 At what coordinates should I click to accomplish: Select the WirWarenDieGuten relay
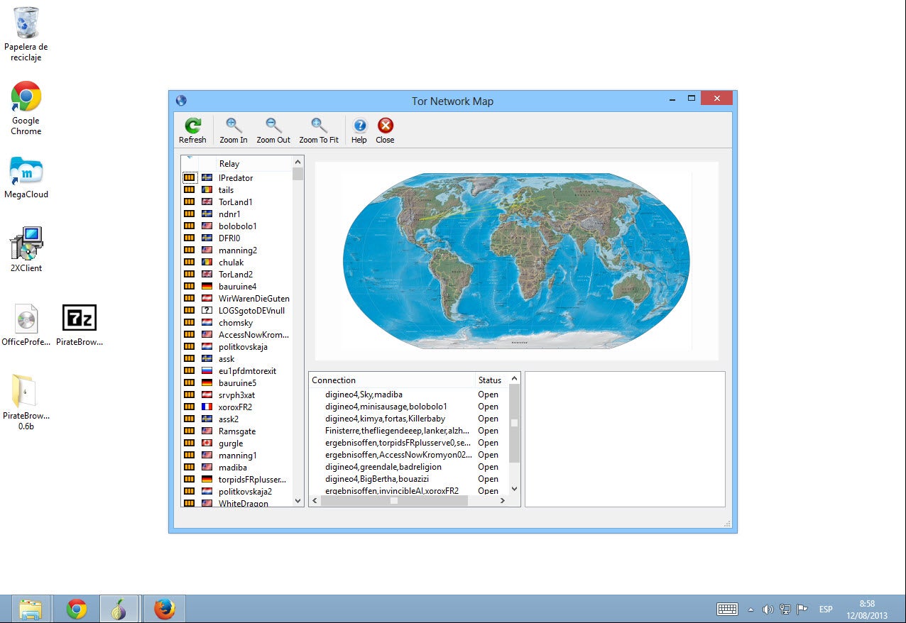click(x=254, y=299)
